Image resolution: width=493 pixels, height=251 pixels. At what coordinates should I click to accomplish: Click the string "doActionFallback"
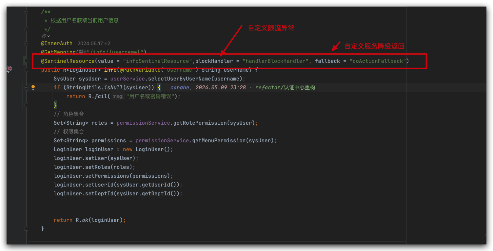pos(378,61)
